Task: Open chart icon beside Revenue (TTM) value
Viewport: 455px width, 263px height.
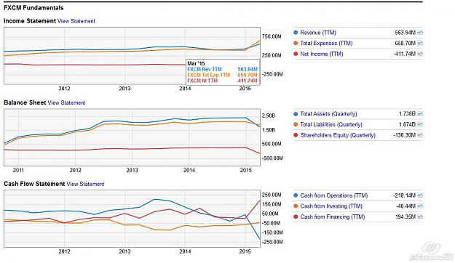Action: coord(420,33)
